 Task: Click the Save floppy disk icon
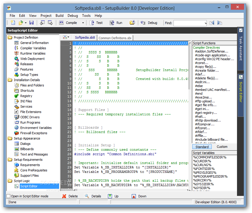pyautogui.click(x=31, y=23)
